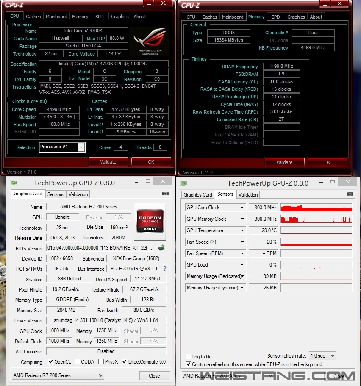Click Validate button in right CPU-Z Memory window
This screenshot has width=361, height=386.
click(284, 162)
